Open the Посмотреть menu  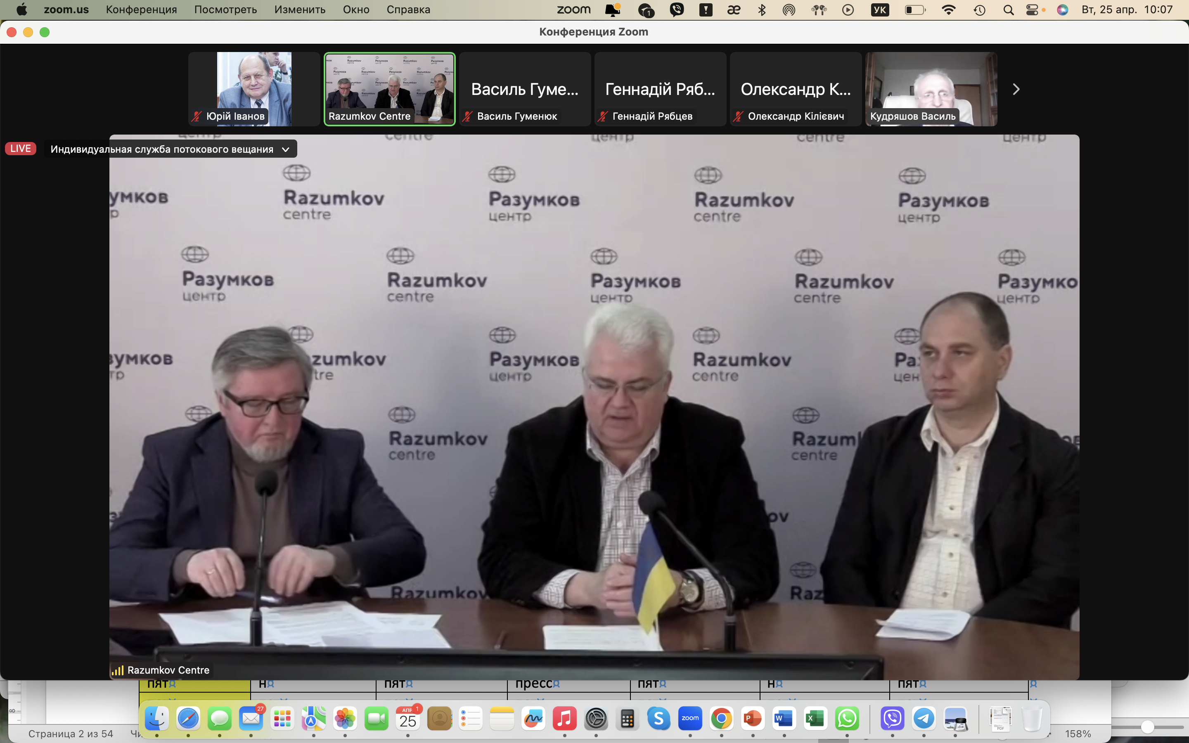(225, 10)
